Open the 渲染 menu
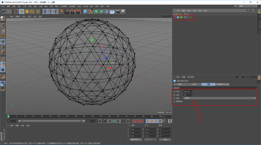 51,6
